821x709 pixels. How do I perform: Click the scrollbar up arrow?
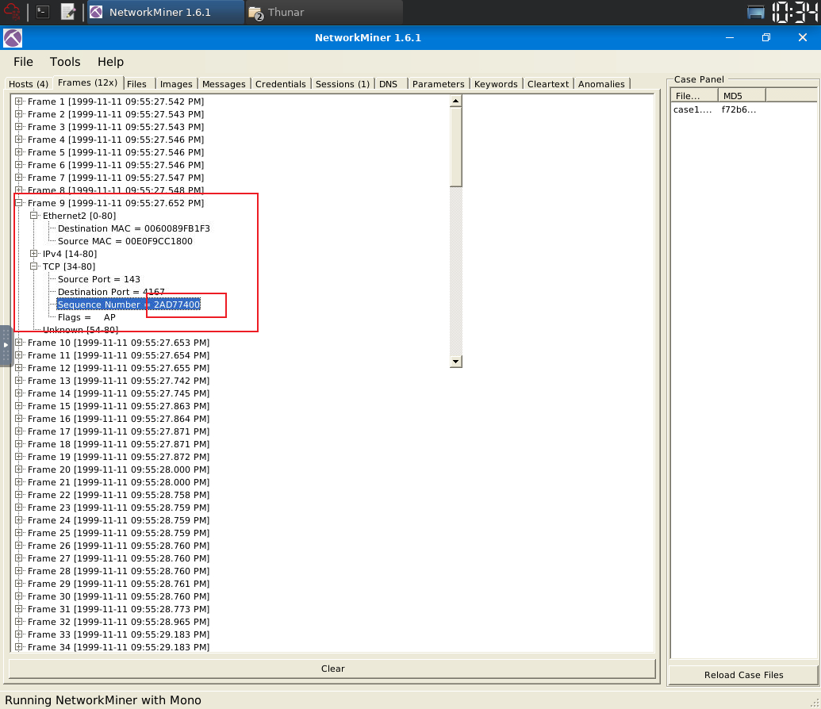[455, 101]
